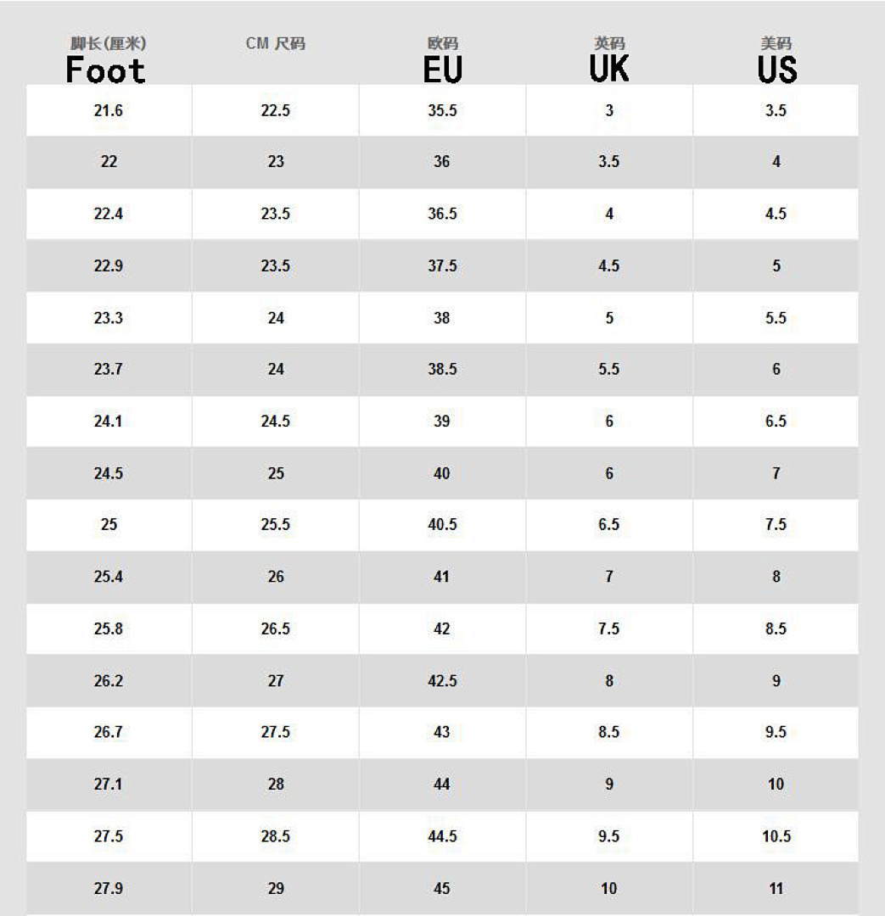Screen dimensions: 885x916
Task: Select CM size 22.5 cell
Action: click(275, 110)
